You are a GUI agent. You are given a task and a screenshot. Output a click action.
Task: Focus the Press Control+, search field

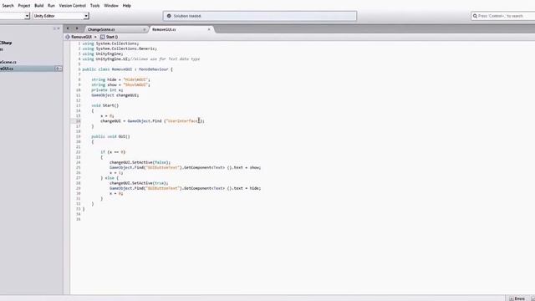pos(503,16)
